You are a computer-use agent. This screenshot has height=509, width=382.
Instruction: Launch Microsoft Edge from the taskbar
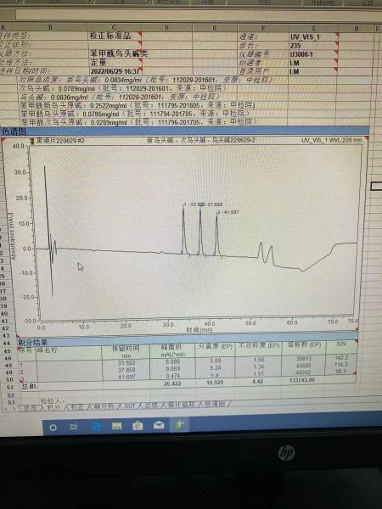(96, 426)
